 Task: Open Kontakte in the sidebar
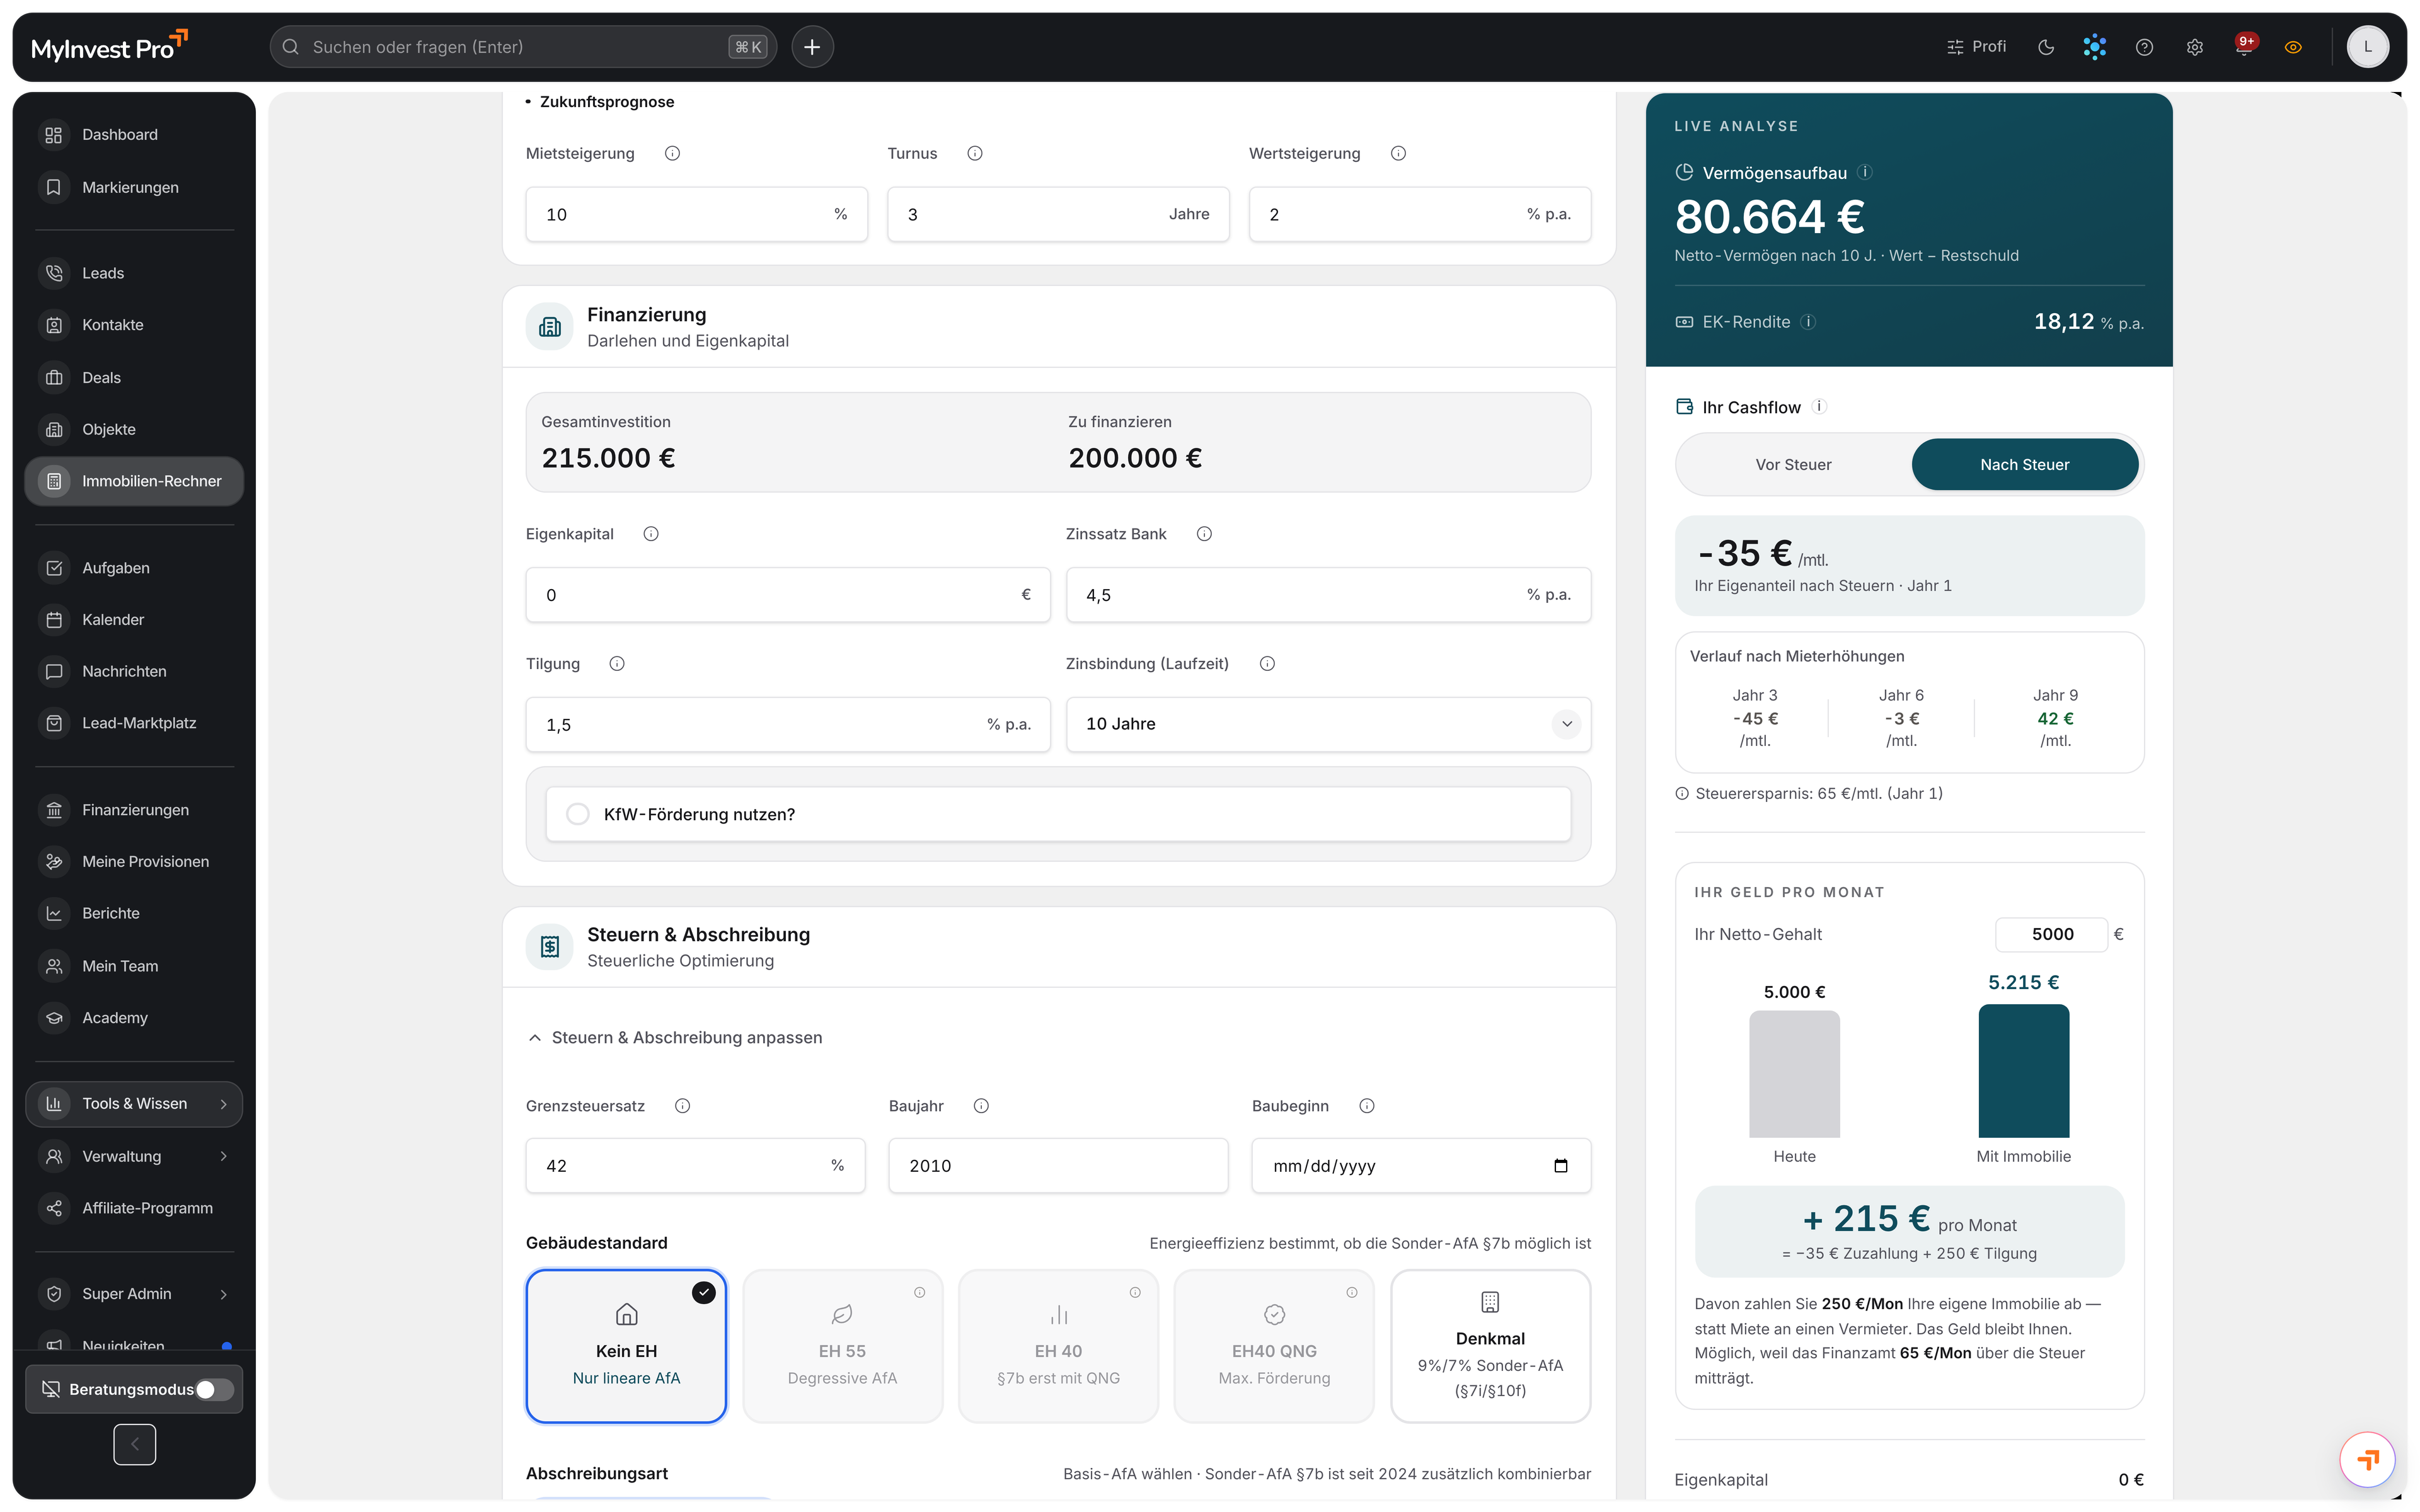134,325
